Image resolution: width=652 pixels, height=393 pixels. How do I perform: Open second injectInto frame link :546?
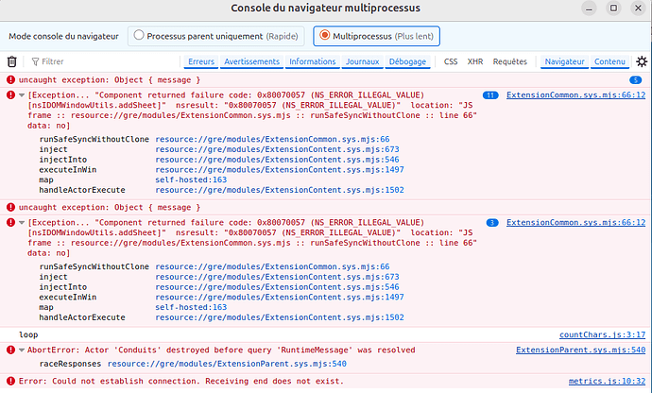(x=277, y=287)
